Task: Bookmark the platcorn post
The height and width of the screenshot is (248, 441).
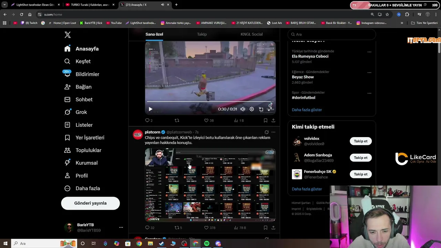Action: [266, 228]
